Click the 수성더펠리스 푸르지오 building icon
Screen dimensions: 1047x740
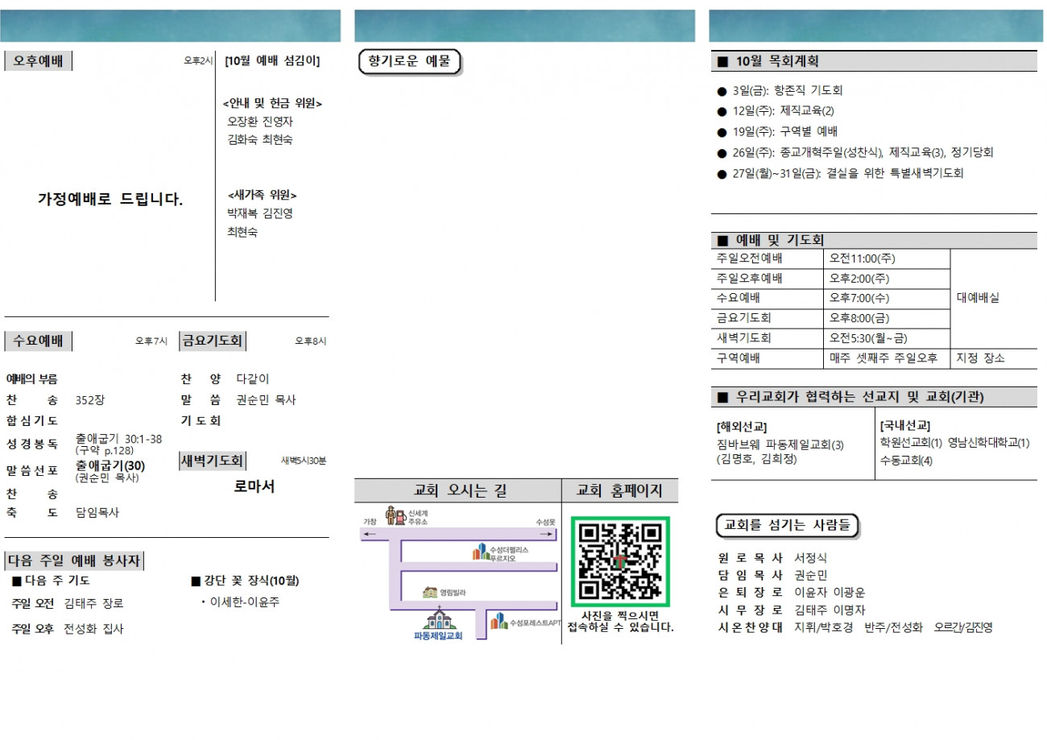[479, 552]
